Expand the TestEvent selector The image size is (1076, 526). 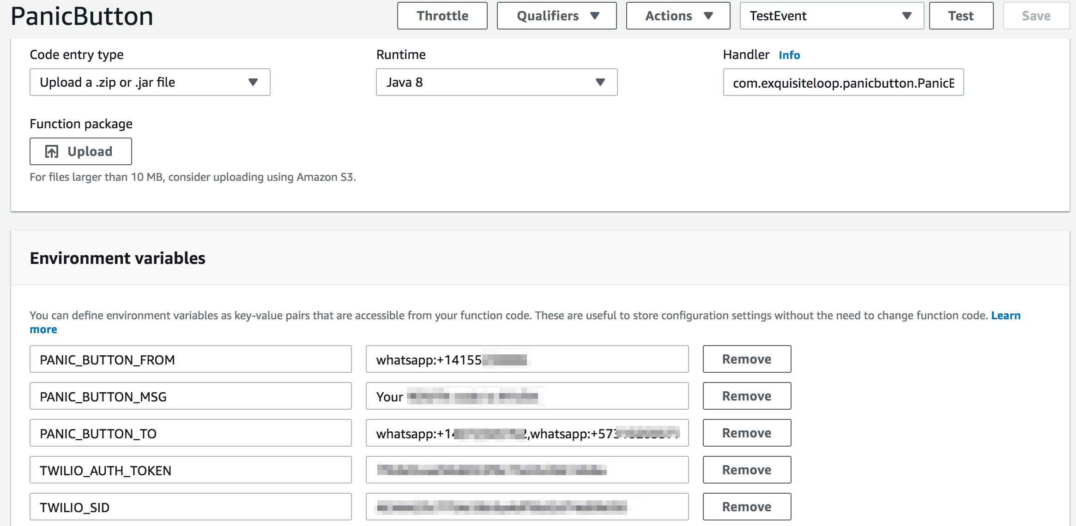831,16
